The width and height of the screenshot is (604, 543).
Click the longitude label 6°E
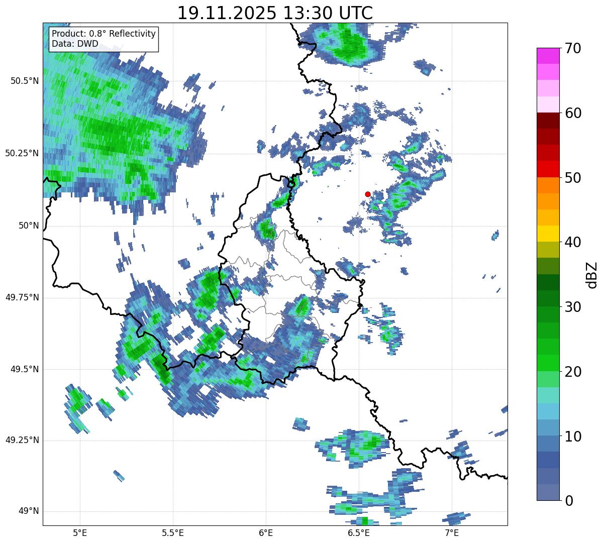[266, 533]
